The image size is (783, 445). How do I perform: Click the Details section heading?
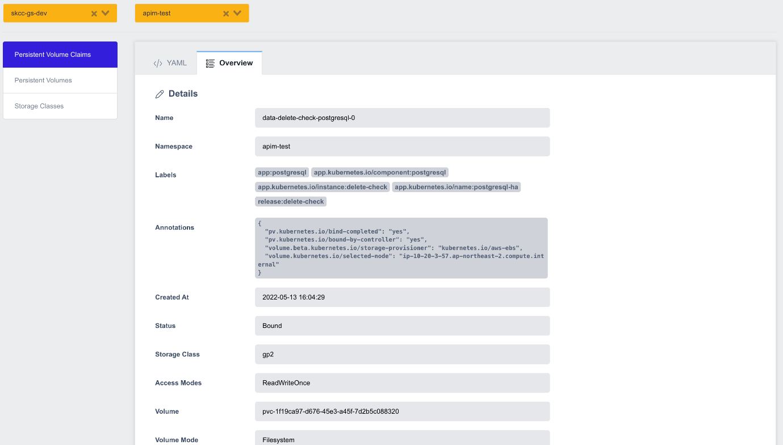coord(183,94)
